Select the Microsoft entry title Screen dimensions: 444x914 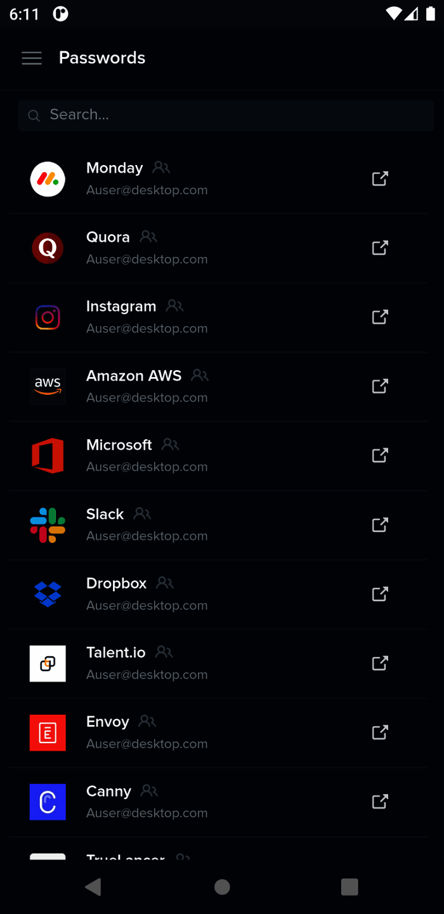pyautogui.click(x=119, y=445)
